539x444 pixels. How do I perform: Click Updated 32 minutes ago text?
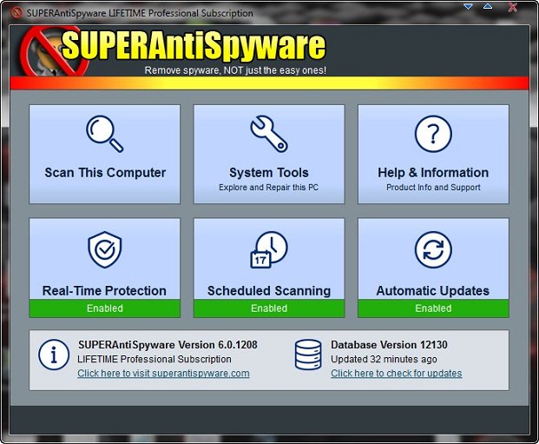(x=384, y=360)
